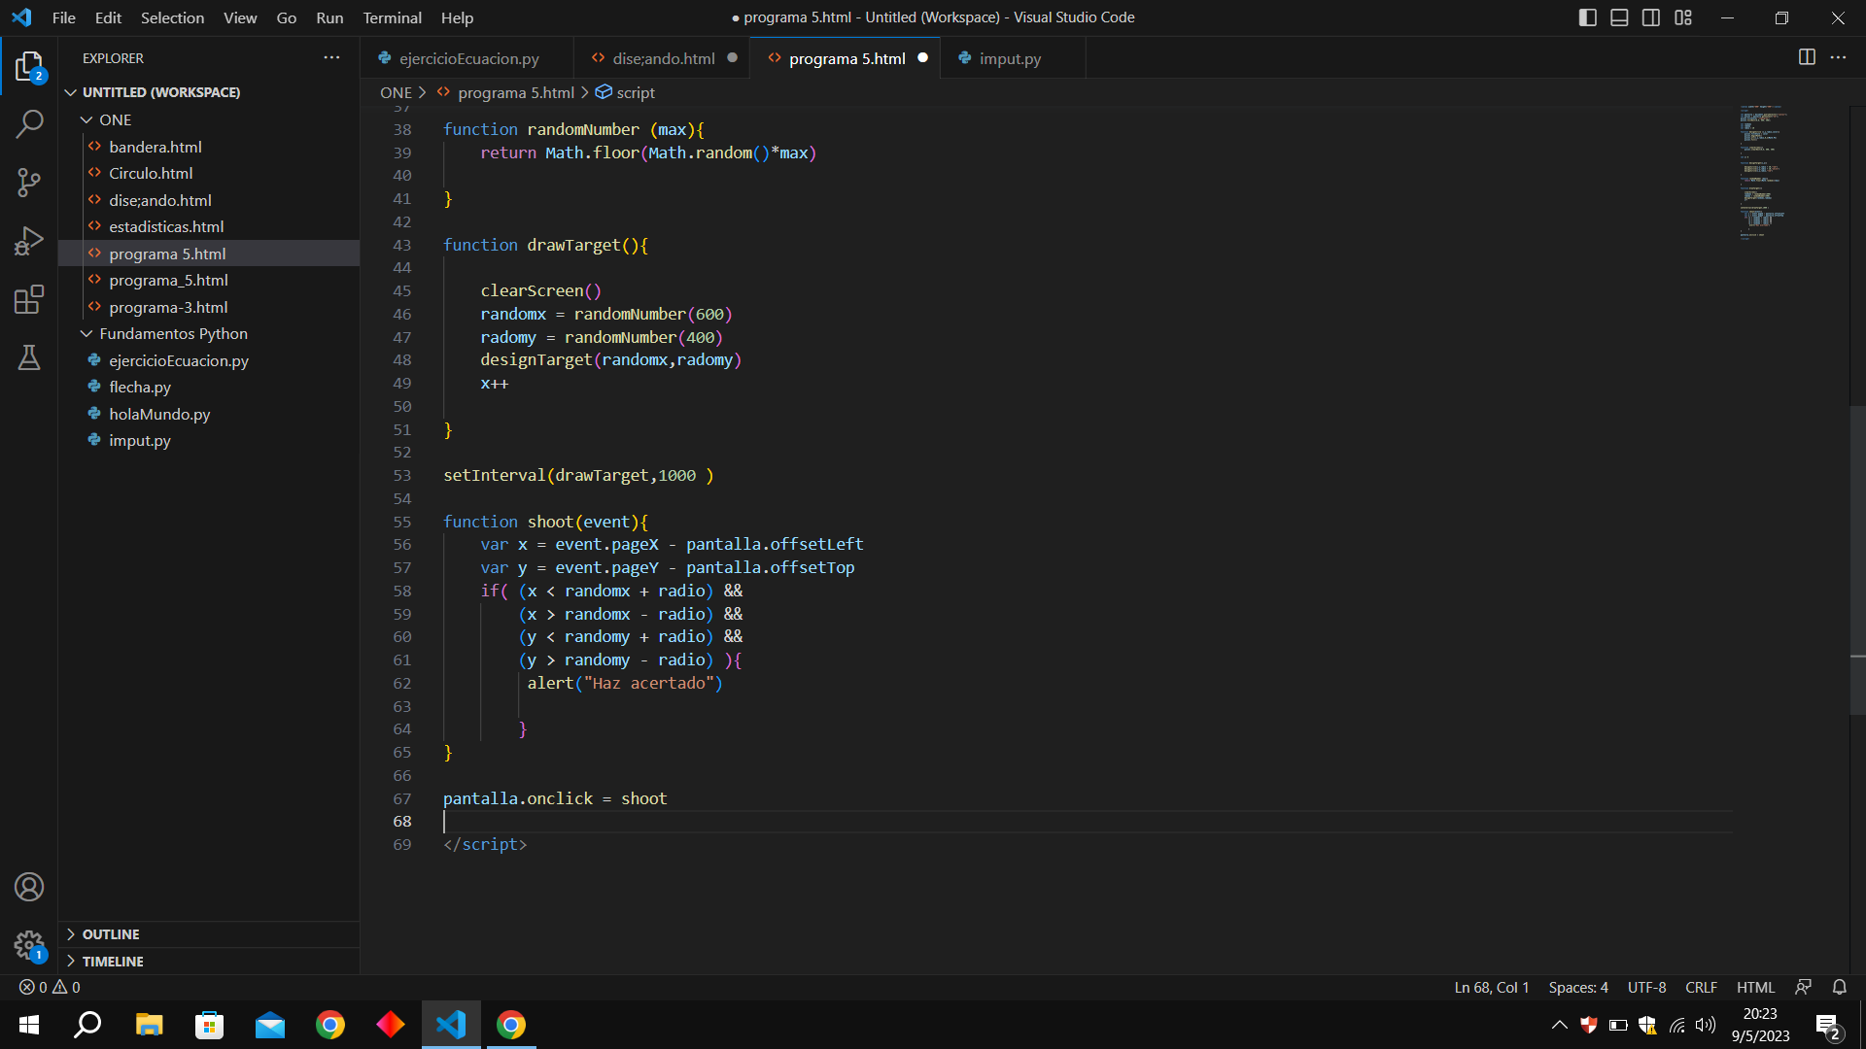
Task: Show hidden system tray icons
Action: (x=1559, y=1025)
